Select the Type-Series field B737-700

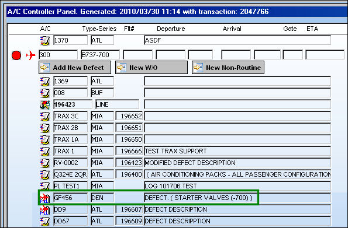tap(101, 55)
